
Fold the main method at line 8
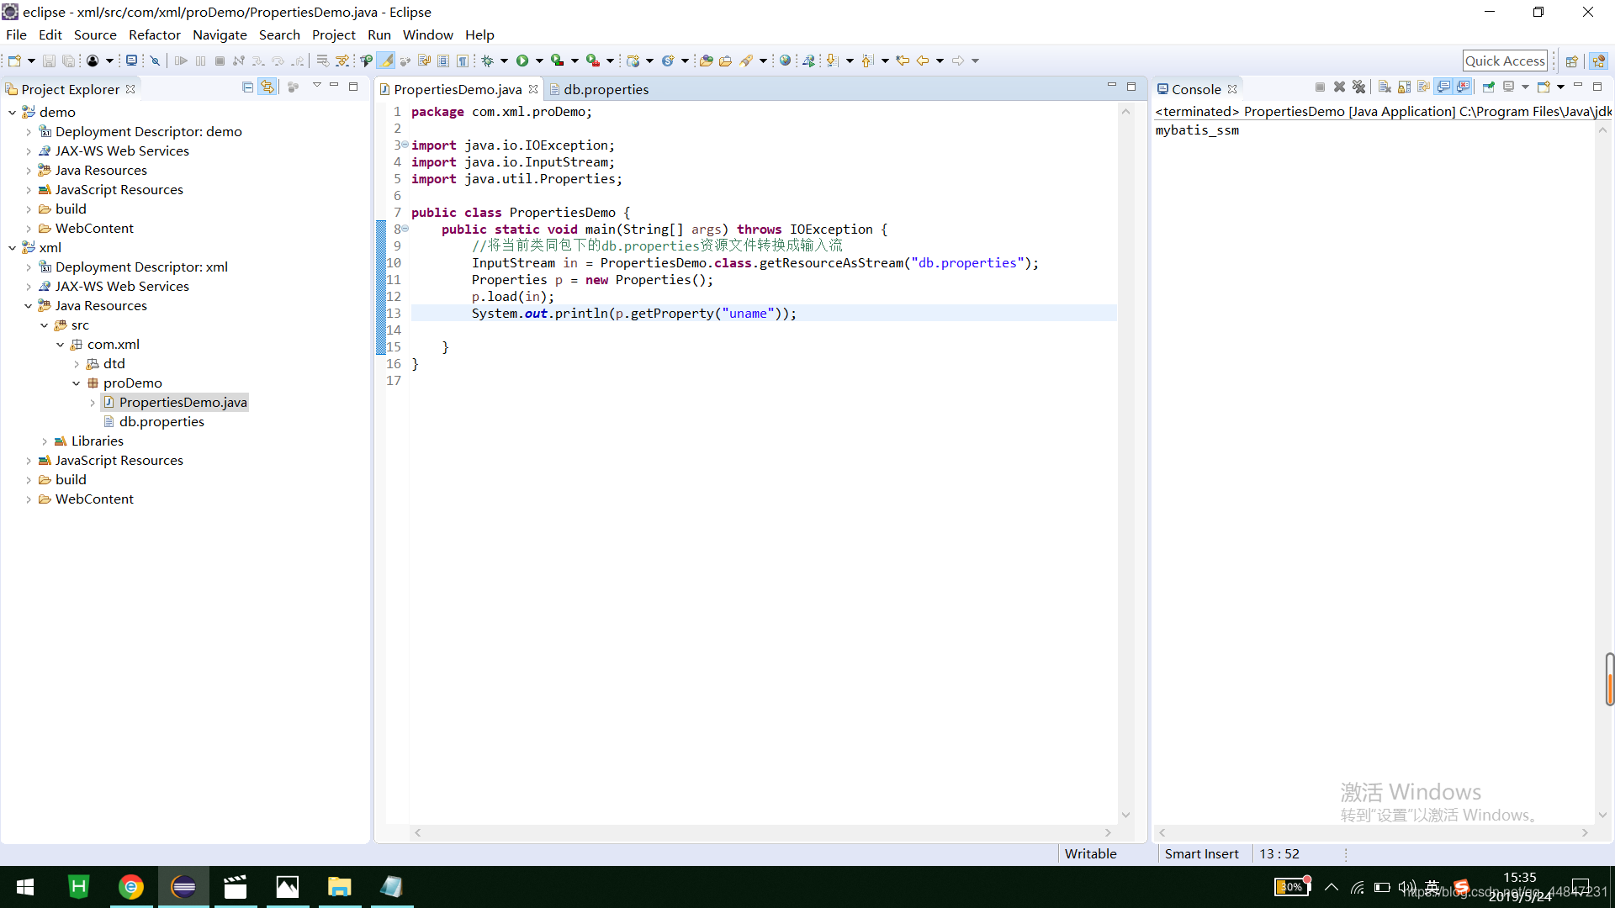click(x=405, y=229)
